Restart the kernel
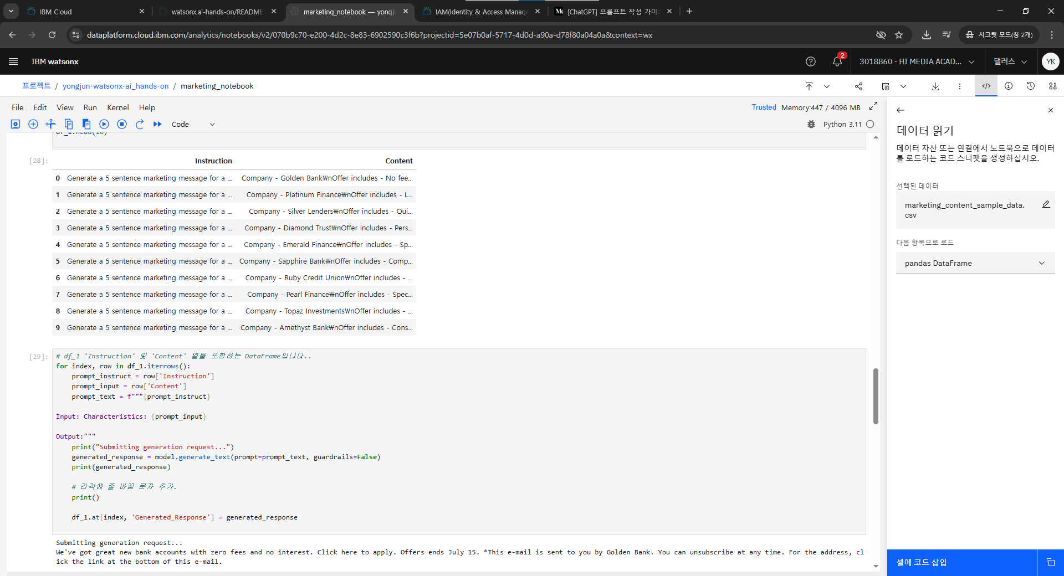The image size is (1064, 576). click(140, 124)
